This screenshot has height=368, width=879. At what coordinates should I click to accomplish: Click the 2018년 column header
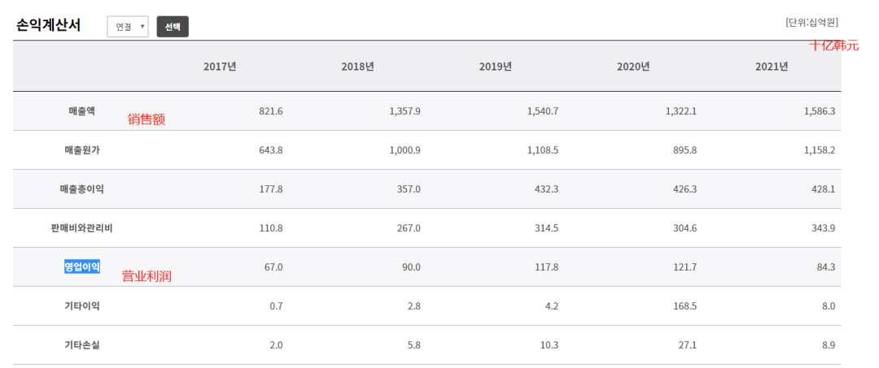[357, 67]
